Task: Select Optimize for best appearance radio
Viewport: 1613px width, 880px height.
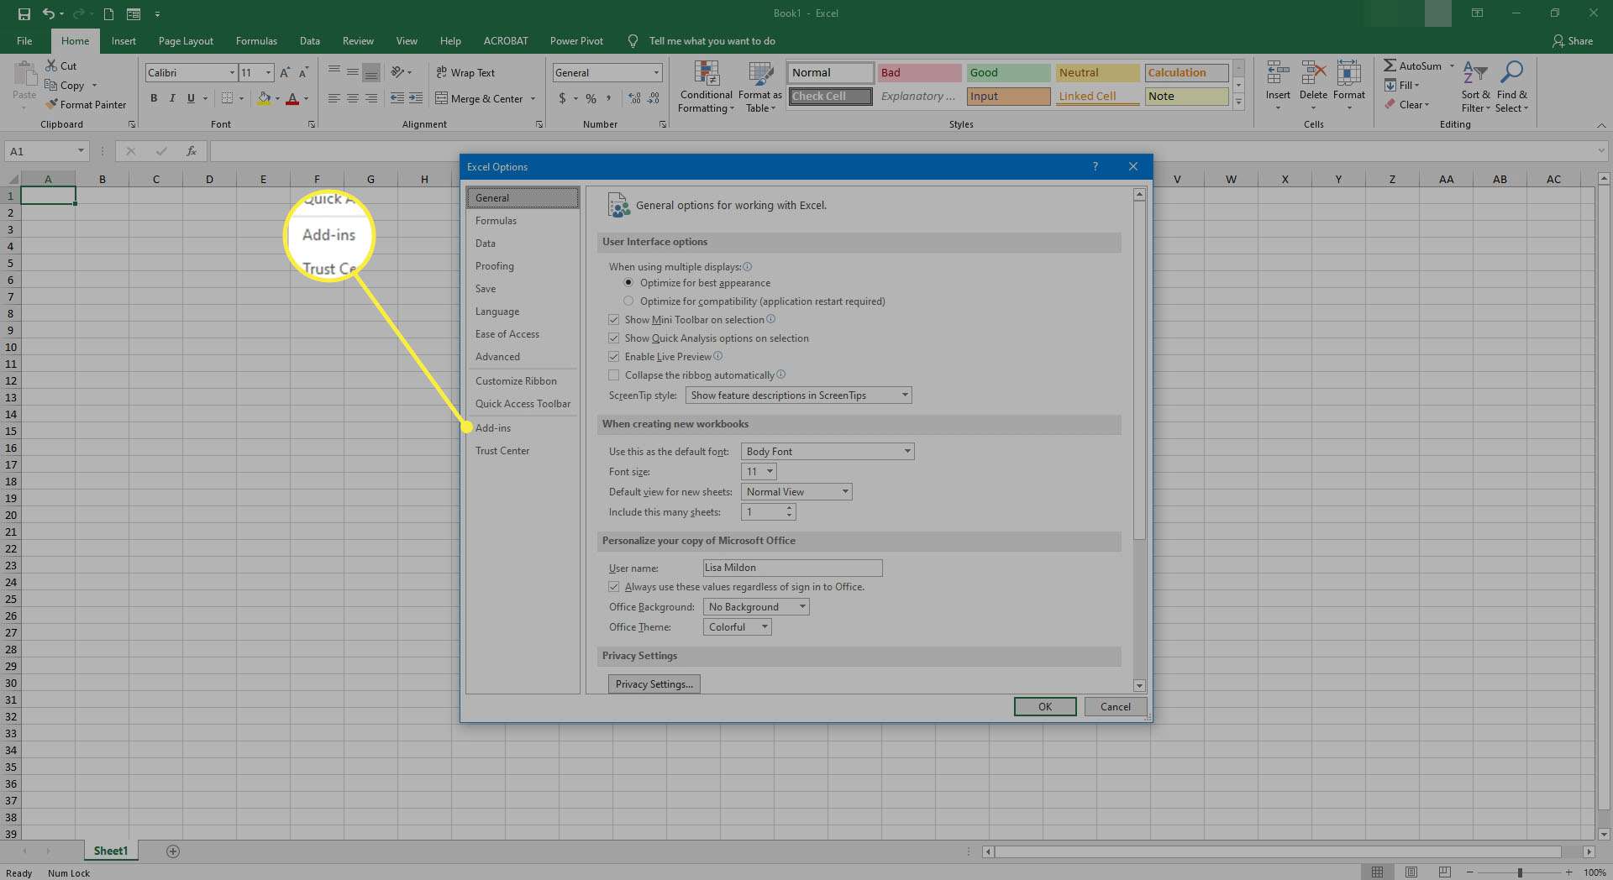Action: pyautogui.click(x=628, y=283)
